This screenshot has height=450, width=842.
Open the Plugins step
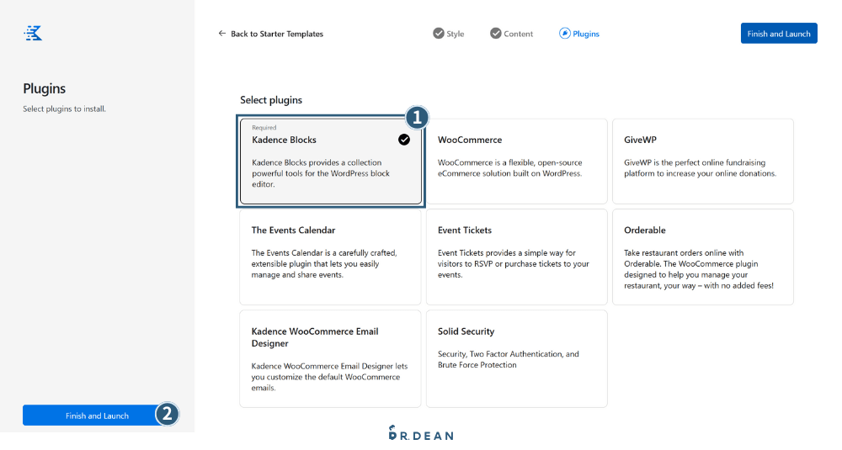point(579,34)
